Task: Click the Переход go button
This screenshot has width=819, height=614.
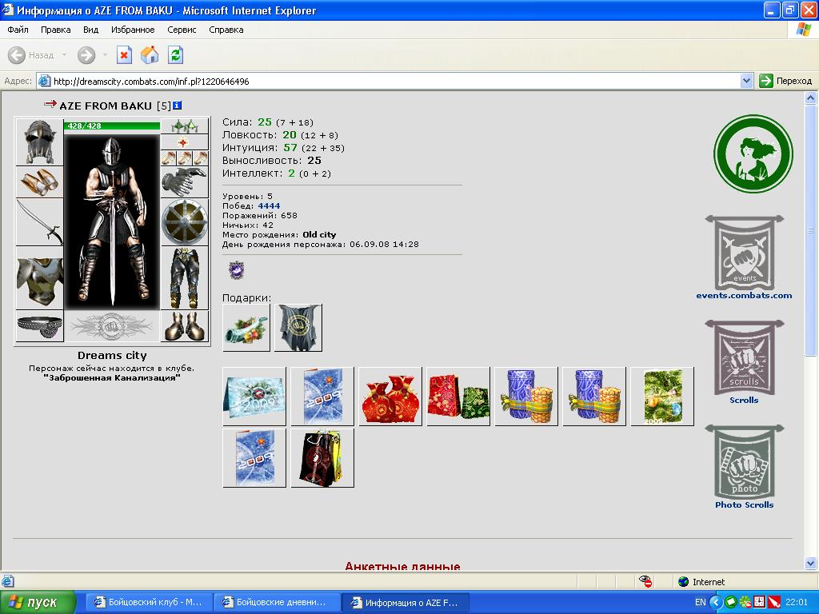Action: point(786,81)
